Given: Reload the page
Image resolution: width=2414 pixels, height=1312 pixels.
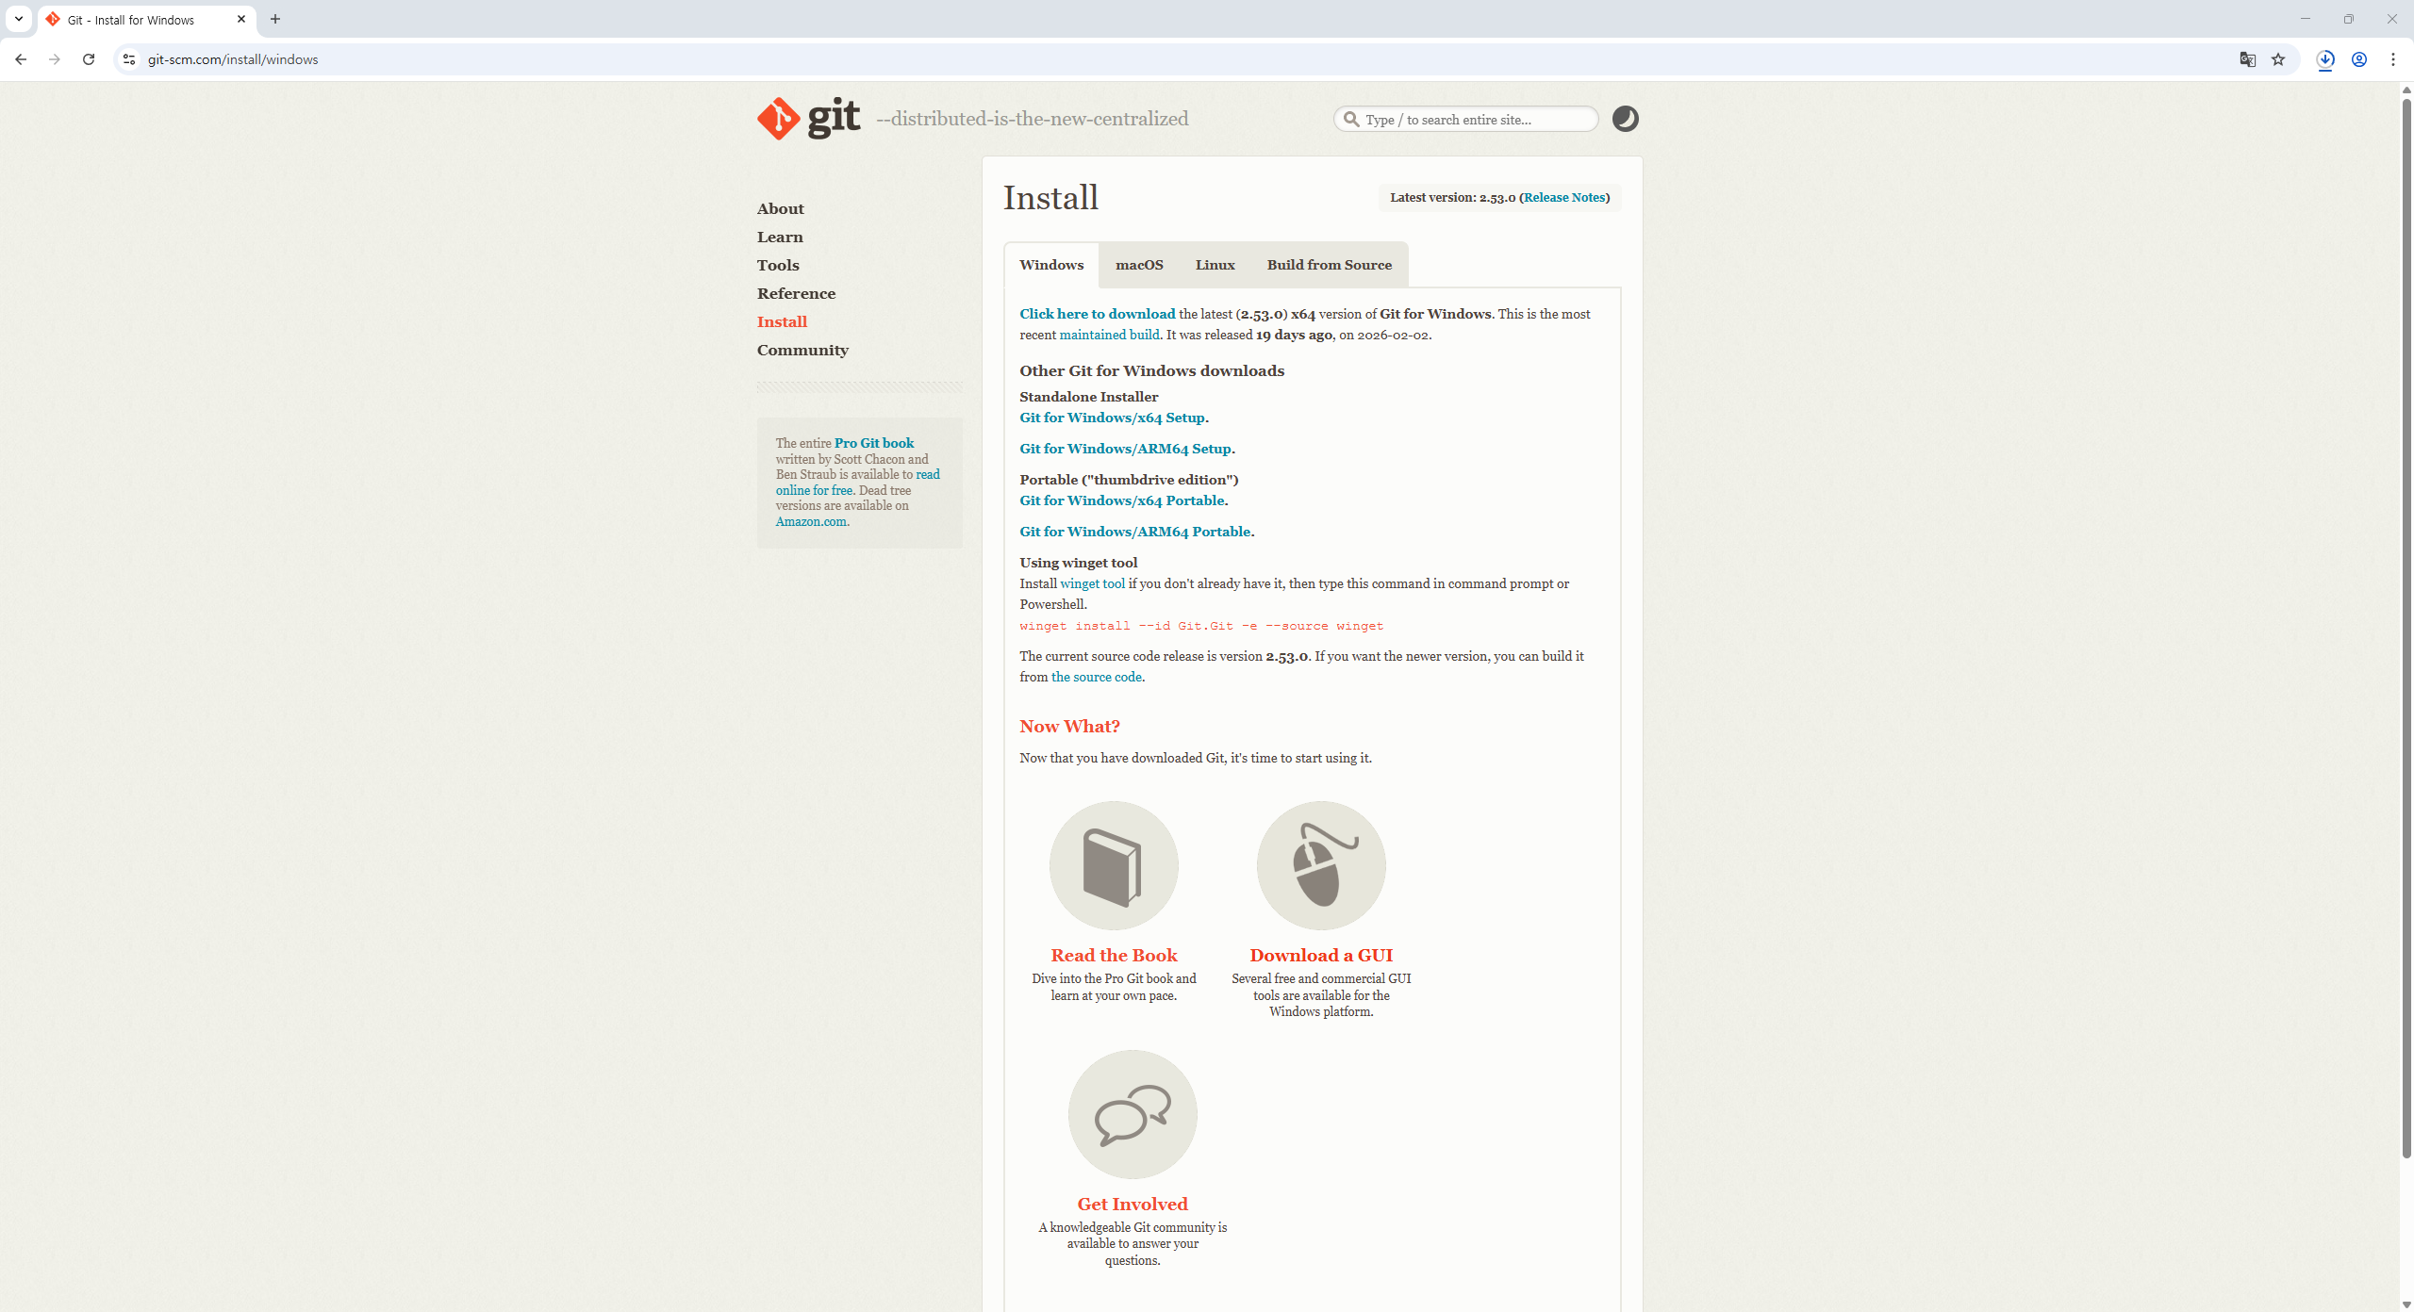Looking at the screenshot, I should [89, 59].
